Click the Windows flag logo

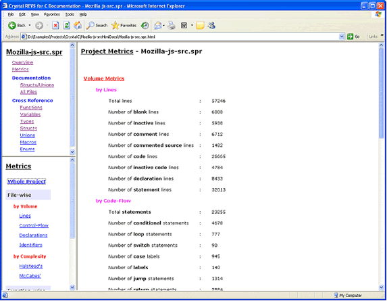(x=378, y=14)
